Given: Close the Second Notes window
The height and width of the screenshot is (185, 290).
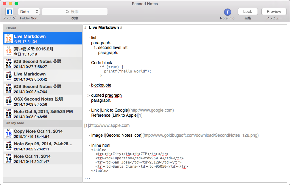Looking at the screenshot, I should (x=5, y=4).
